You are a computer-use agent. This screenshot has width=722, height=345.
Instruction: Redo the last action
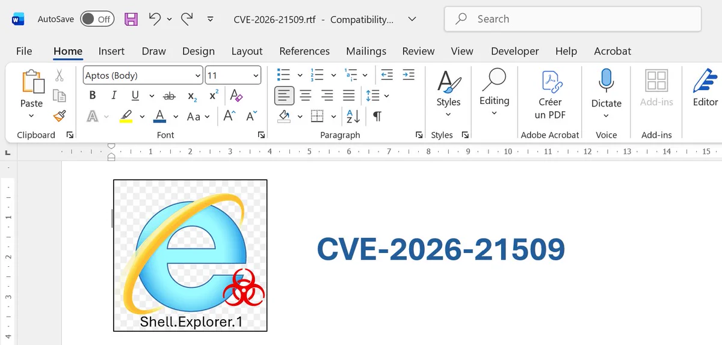coord(187,19)
